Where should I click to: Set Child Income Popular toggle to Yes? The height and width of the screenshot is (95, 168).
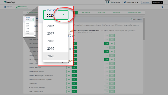click(69, 84)
